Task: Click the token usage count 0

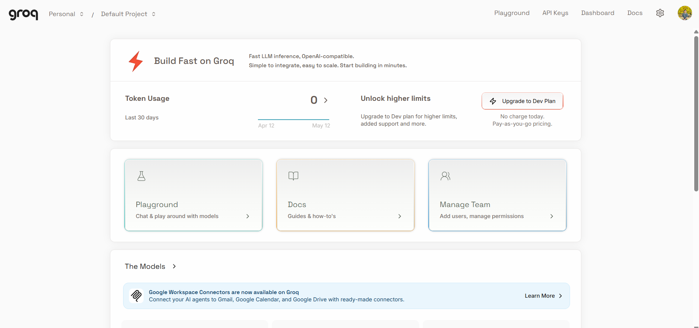Action: (314, 100)
